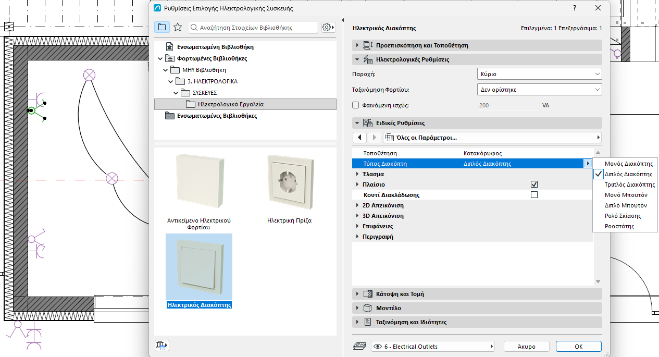
Task: Open library search settings gear
Action: pos(328,27)
